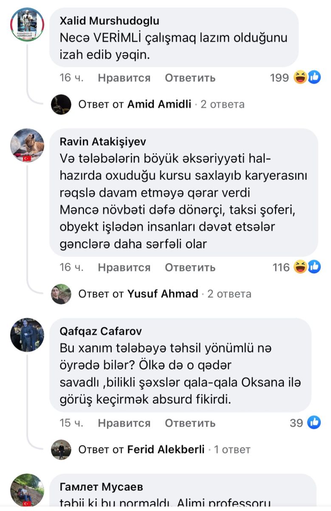Screen dimensions: 331x511
Task: Open Гамлет Мусаев's profile name link
Action: pyautogui.click(x=101, y=487)
